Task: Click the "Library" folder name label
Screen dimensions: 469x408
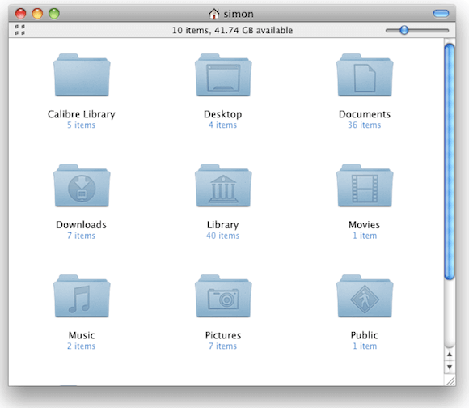Action: (x=223, y=225)
